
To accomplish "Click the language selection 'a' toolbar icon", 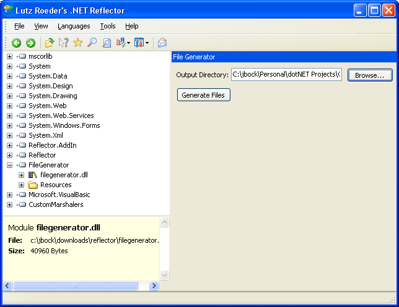I will [x=121, y=43].
